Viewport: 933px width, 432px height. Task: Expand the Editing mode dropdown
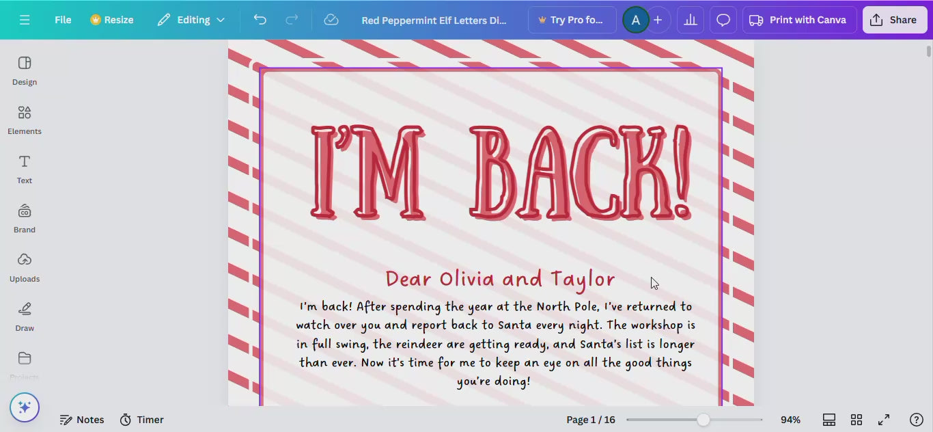click(191, 20)
